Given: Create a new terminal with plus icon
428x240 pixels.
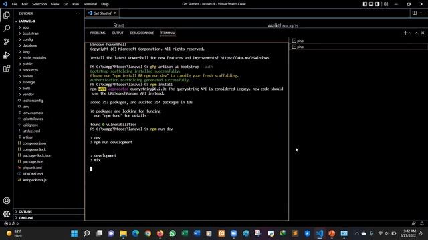Looking at the screenshot, I should (405, 33).
